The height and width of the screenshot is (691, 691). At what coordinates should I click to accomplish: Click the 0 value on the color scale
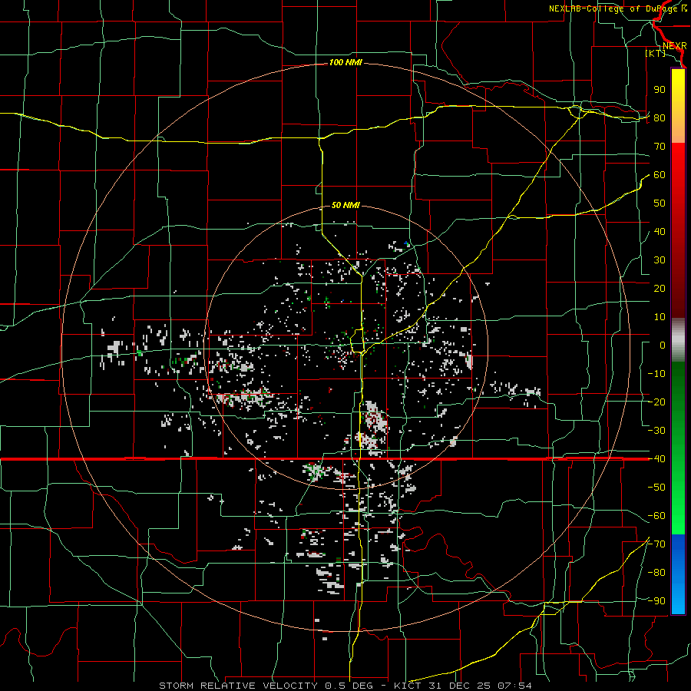(663, 345)
